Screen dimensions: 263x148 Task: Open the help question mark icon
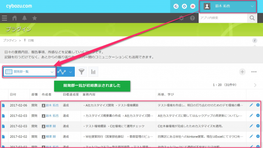[x=192, y=18]
